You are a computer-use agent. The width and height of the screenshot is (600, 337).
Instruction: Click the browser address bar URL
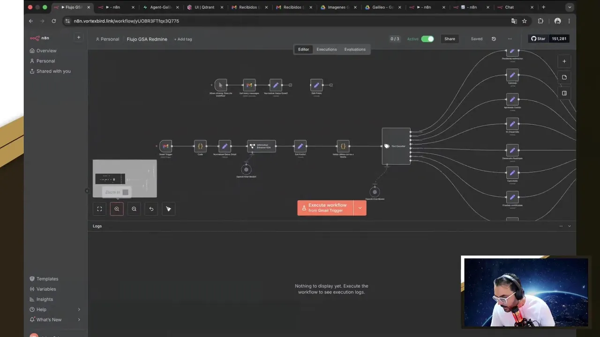coord(126,21)
